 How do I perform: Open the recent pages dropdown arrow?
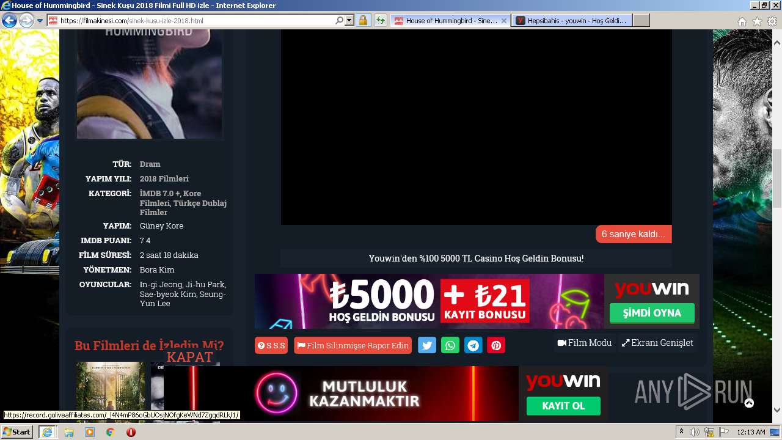pyautogui.click(x=40, y=21)
